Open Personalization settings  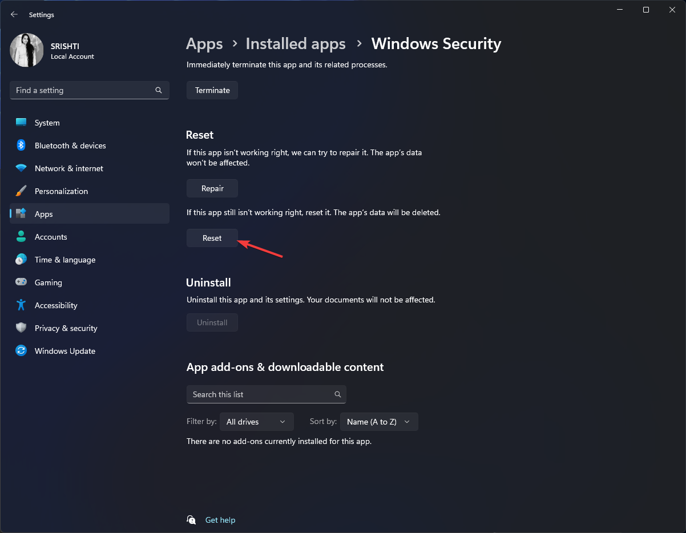(x=21, y=191)
